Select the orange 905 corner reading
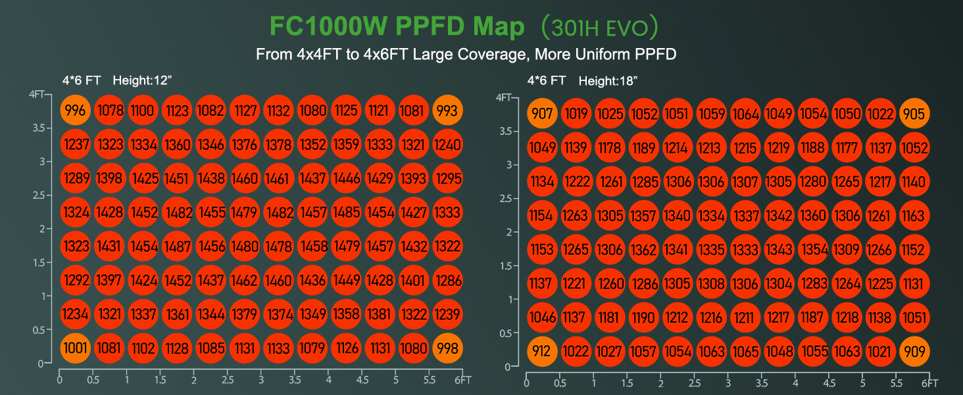The height and width of the screenshot is (395, 963). tap(914, 114)
